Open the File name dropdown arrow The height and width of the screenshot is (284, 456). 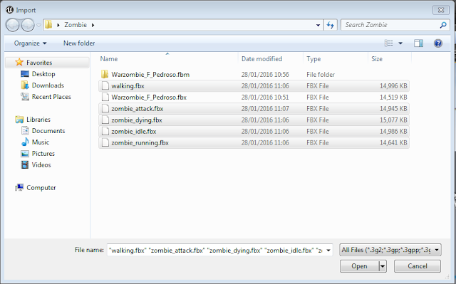328,250
